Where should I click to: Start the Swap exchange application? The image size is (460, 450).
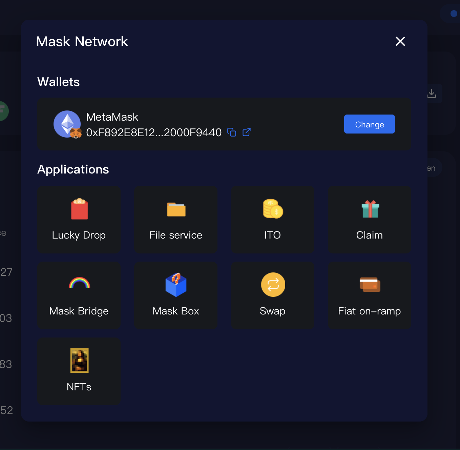tap(273, 295)
